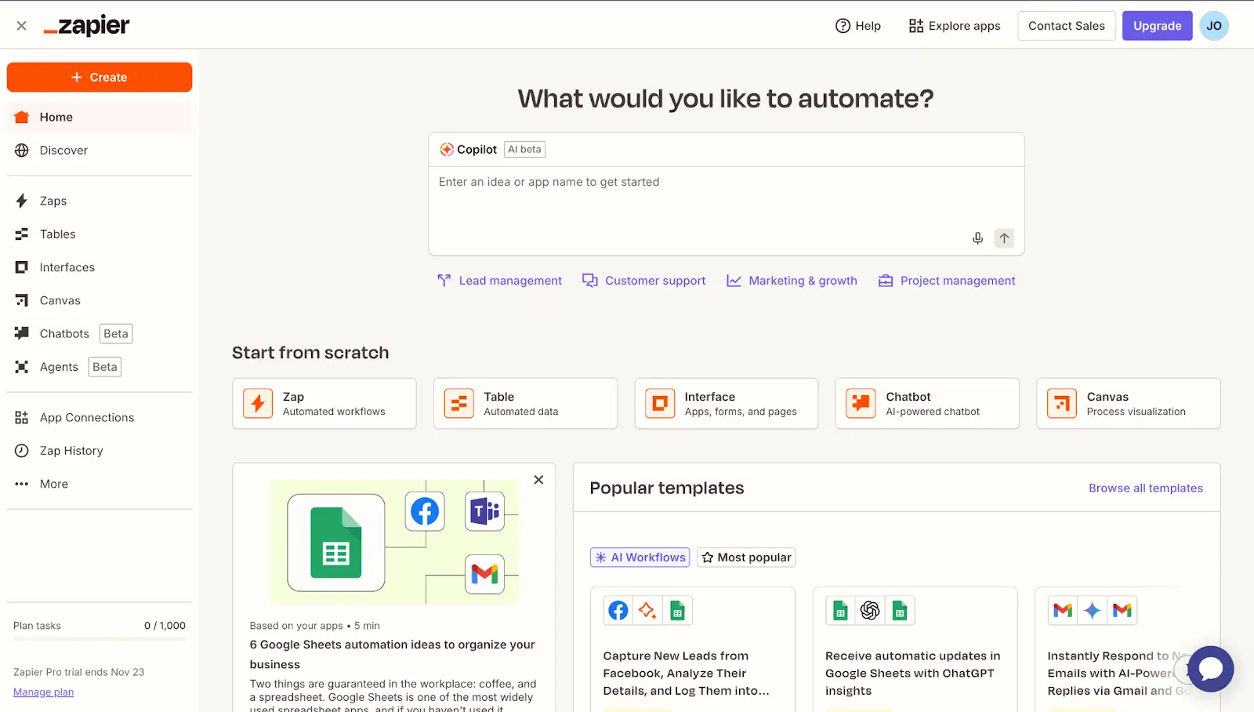Toggle the AI Workflows template filter

click(x=640, y=557)
